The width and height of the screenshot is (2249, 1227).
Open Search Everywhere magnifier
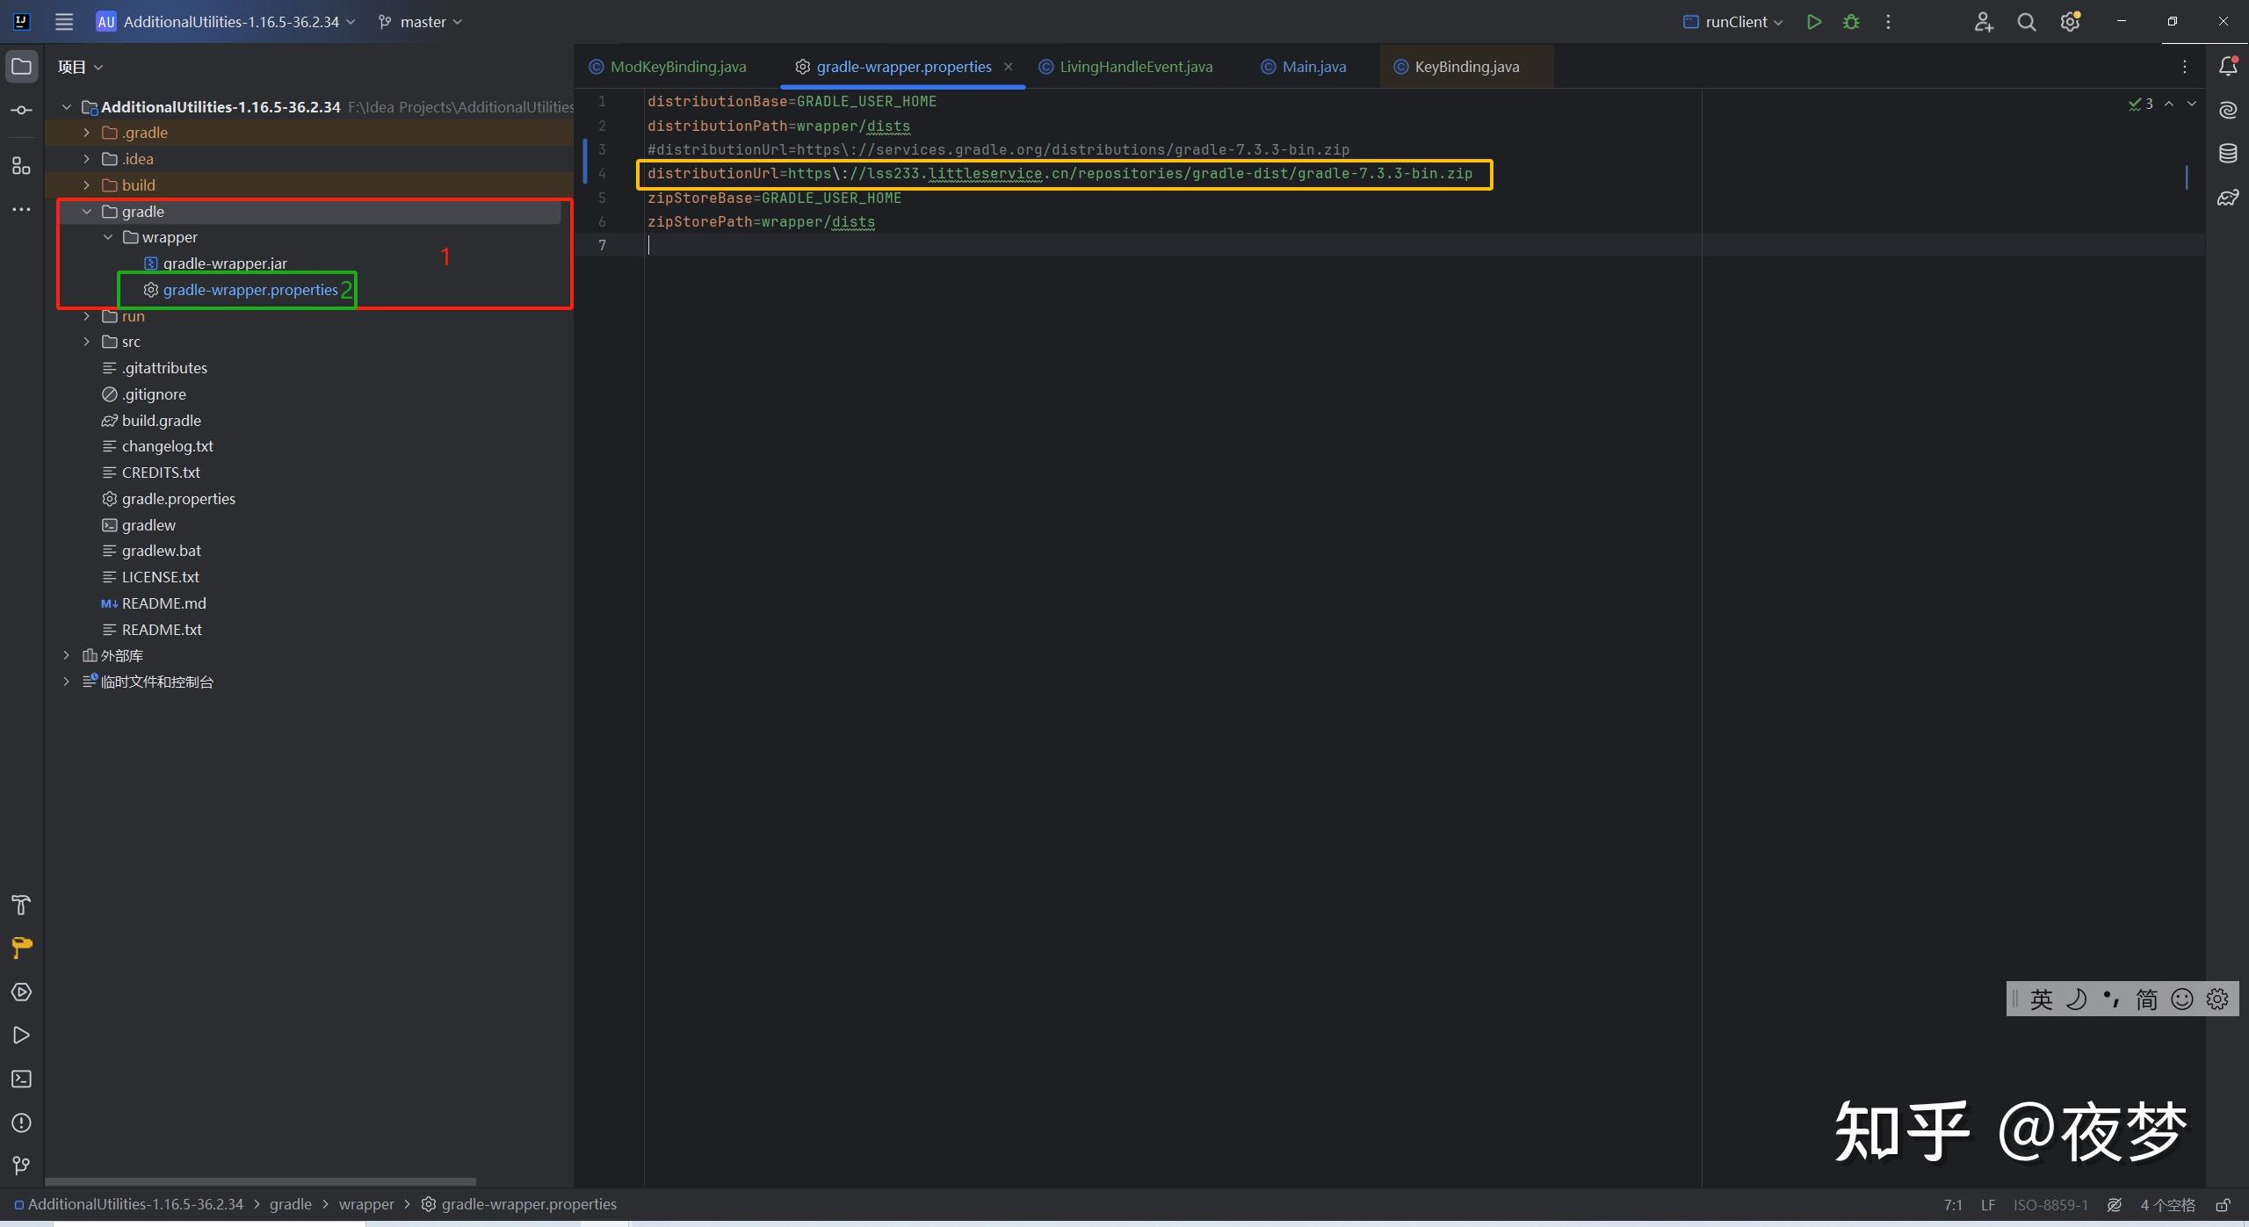tap(2027, 22)
